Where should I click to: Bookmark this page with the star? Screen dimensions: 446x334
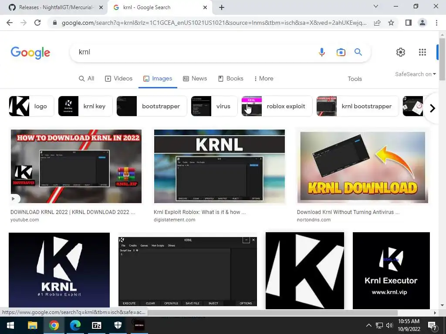pyautogui.click(x=391, y=23)
